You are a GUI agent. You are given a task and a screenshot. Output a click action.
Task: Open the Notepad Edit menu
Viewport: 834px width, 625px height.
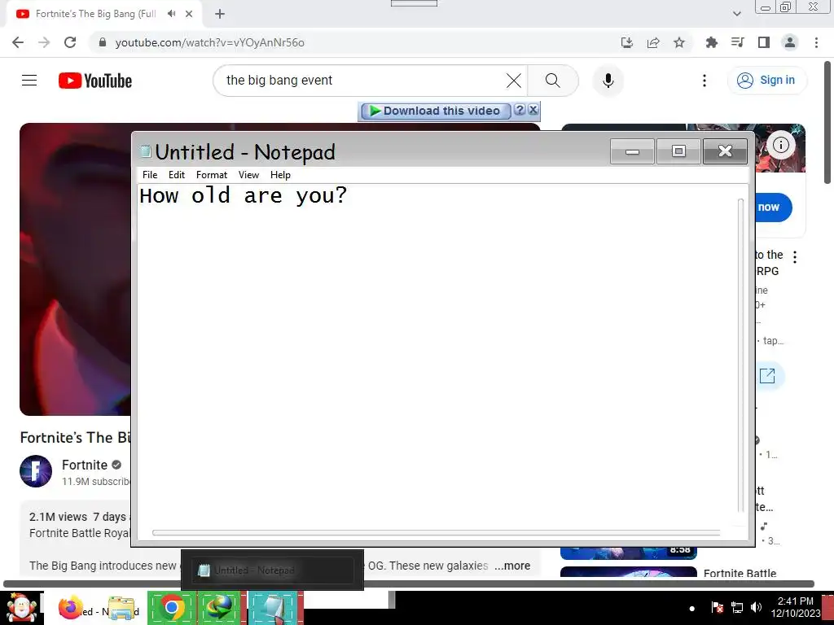177,175
